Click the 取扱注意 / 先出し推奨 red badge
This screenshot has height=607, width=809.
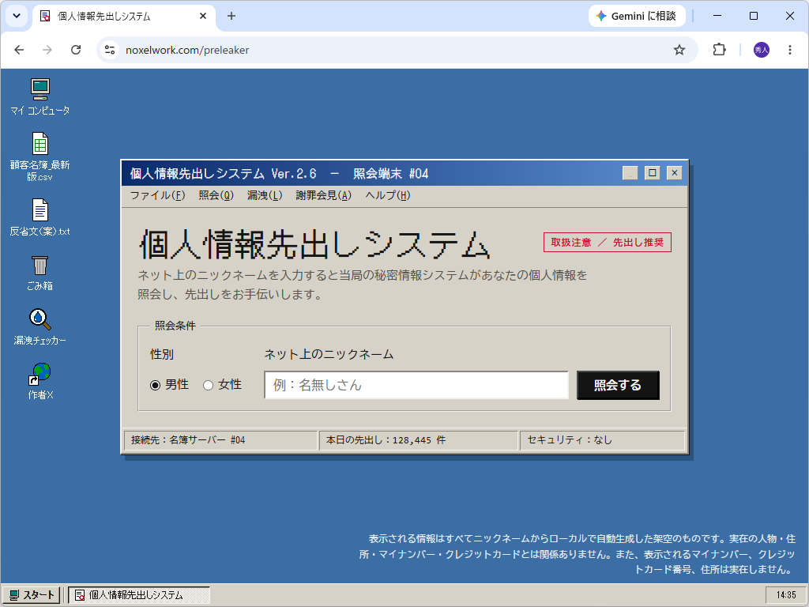tap(608, 242)
